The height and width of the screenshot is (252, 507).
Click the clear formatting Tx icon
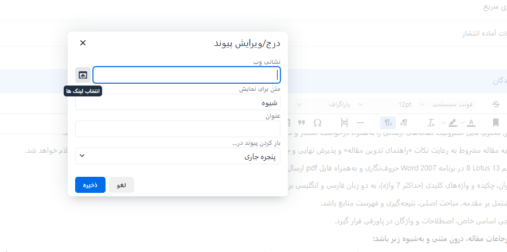[x=431, y=122]
